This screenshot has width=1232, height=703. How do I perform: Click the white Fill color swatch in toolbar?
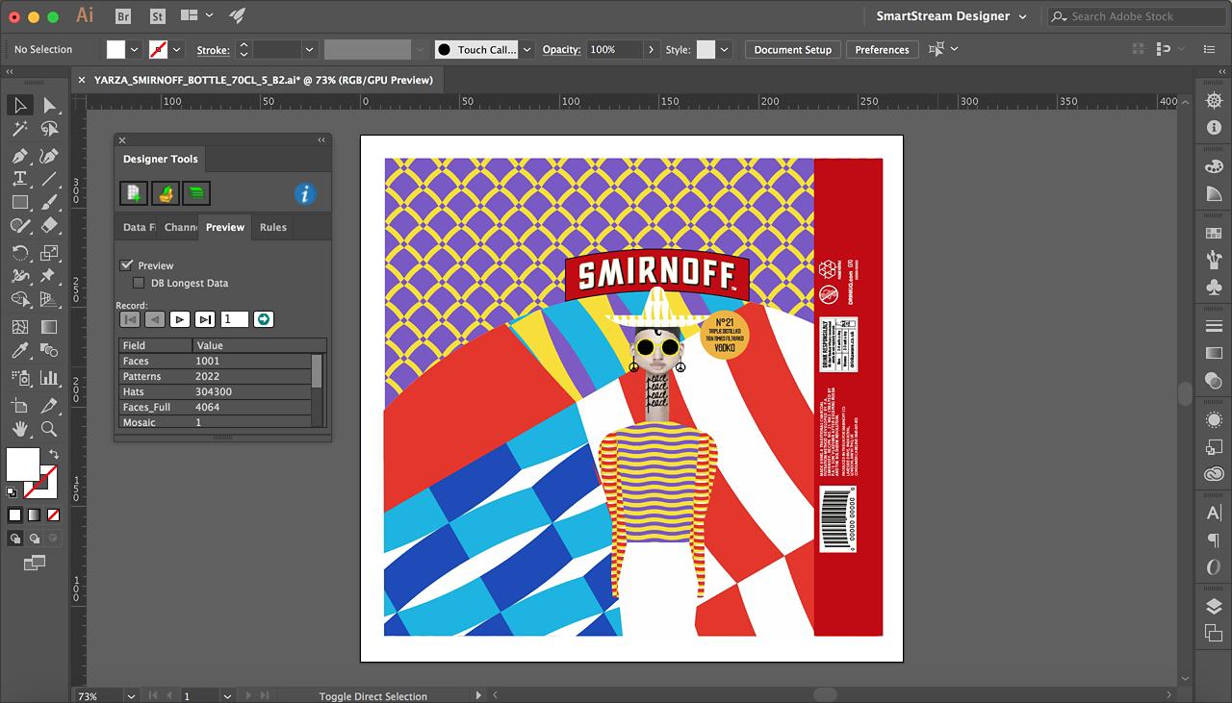click(x=21, y=464)
